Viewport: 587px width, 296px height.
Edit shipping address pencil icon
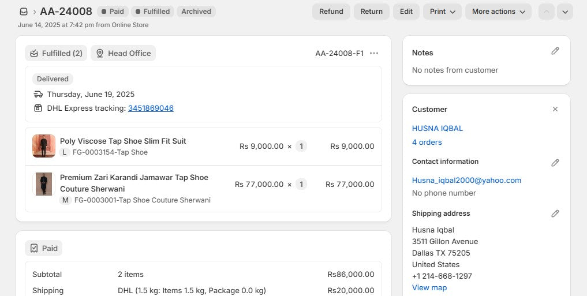[555, 213]
